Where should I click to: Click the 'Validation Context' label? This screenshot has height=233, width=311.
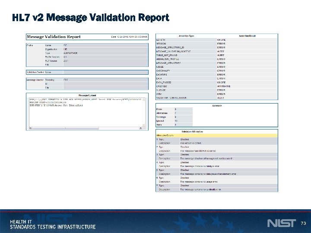coord(35,72)
